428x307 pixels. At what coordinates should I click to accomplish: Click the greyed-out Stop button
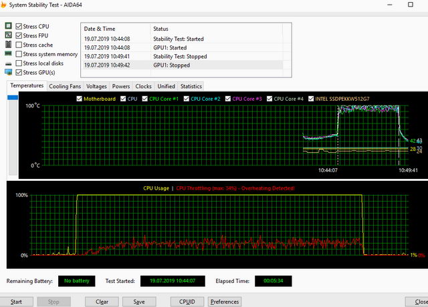[53, 302]
